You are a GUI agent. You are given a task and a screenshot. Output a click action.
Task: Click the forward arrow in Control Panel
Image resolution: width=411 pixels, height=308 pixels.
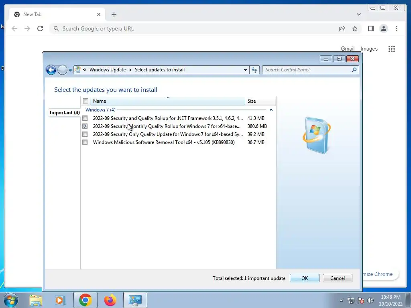62,70
